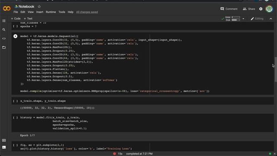This screenshot has width=277, height=156.
Task: Open the command palette icon in sidebar
Action: [x=4, y=140]
